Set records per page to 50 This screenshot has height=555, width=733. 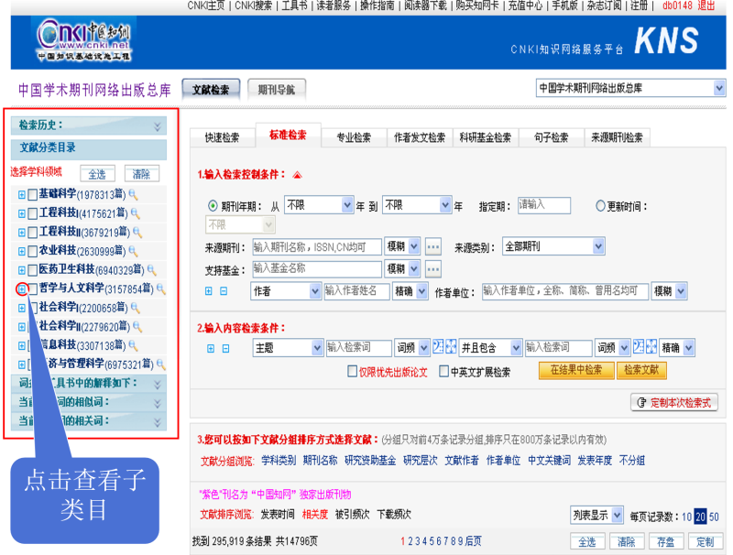(x=714, y=517)
